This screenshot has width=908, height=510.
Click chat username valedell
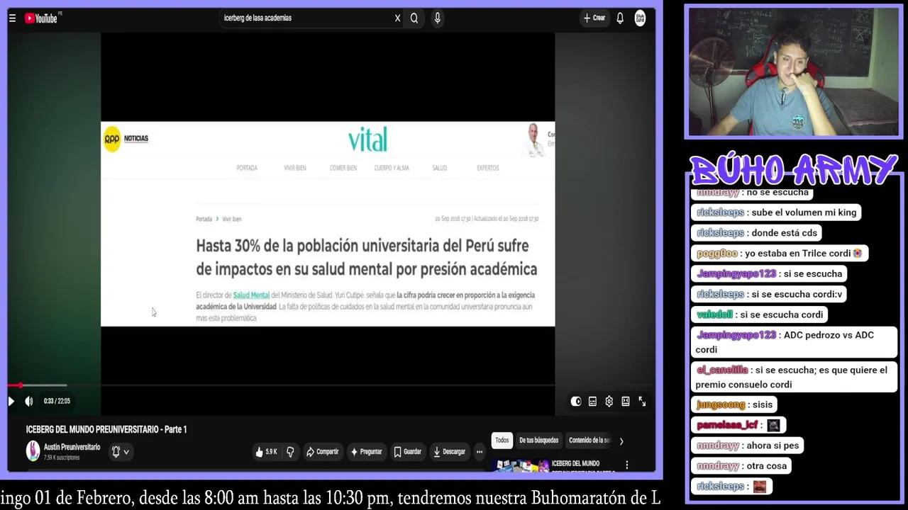tap(714, 314)
